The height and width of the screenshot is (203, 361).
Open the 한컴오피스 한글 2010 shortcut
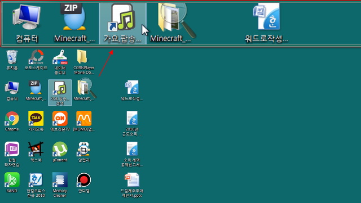pyautogui.click(x=36, y=185)
